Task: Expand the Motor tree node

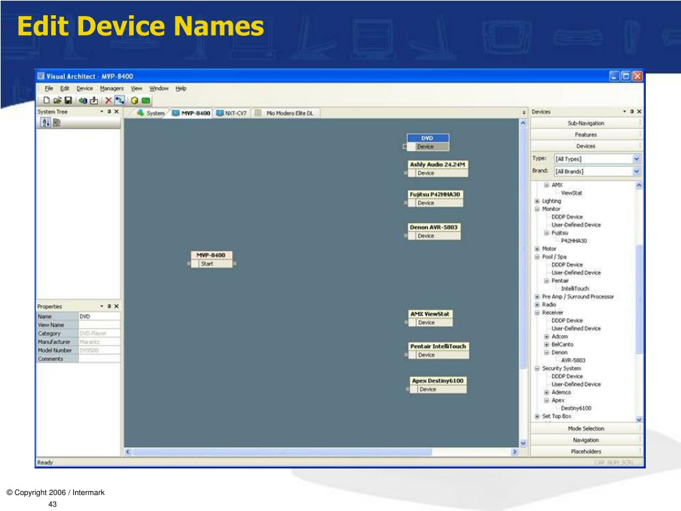Action: 537,249
